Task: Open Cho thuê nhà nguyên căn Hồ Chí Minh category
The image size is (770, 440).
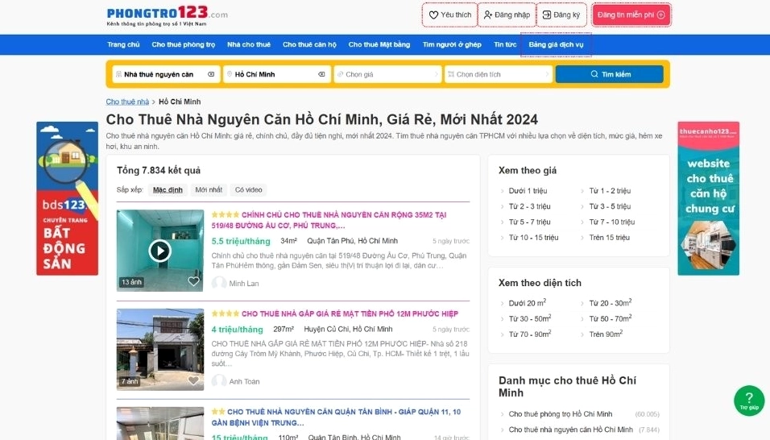Action: click(x=570, y=430)
